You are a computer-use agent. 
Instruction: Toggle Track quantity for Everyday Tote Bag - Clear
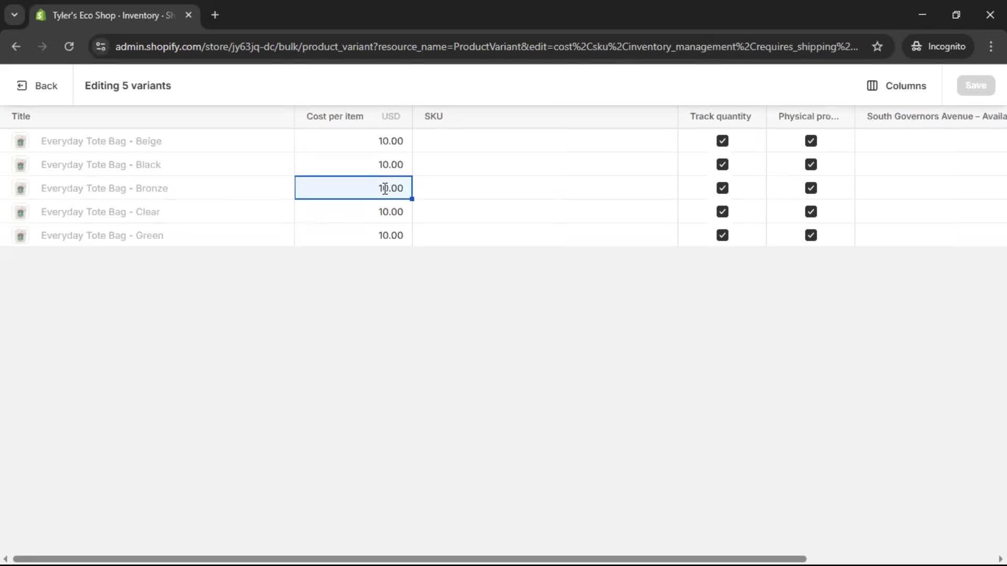[722, 212]
